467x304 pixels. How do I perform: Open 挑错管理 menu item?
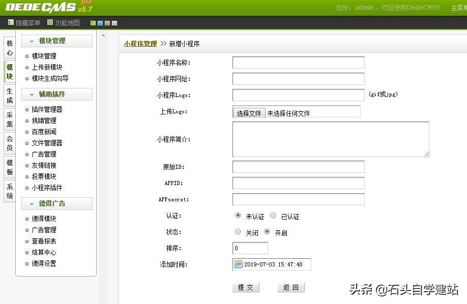coord(44,120)
